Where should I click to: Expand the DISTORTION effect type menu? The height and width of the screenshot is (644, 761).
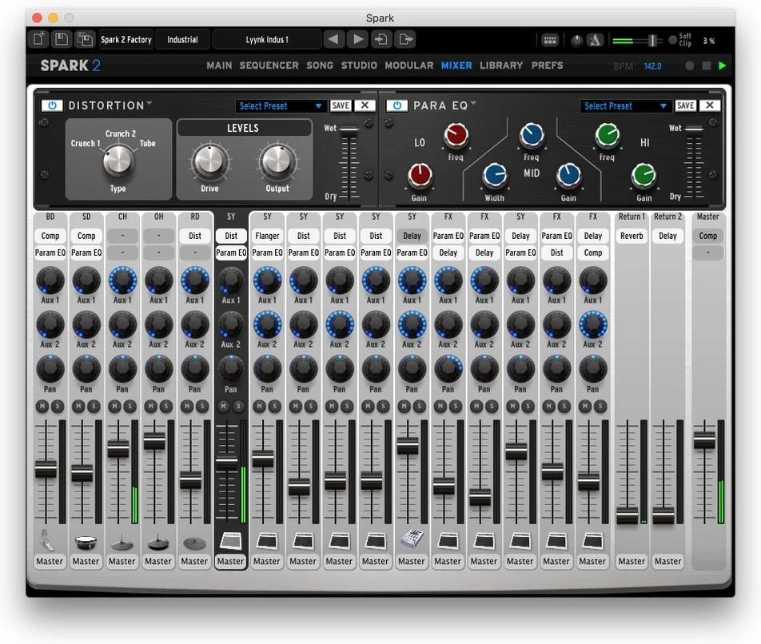pyautogui.click(x=149, y=103)
